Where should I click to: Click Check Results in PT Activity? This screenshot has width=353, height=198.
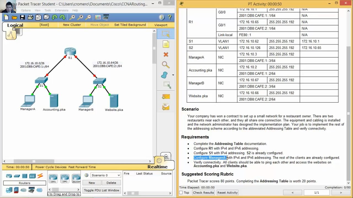[204, 193]
